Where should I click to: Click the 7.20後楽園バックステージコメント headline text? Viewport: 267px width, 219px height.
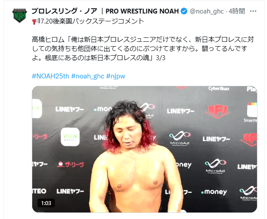[92, 21]
